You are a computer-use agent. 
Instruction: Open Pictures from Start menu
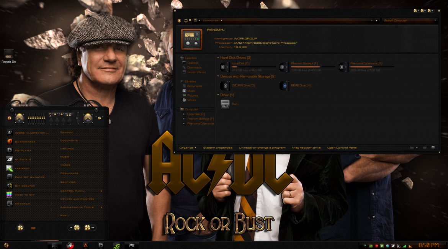(x=67, y=149)
